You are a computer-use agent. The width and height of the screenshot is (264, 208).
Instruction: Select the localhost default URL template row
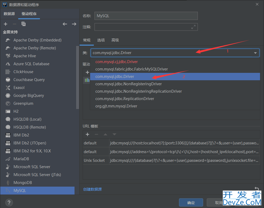point(172,143)
